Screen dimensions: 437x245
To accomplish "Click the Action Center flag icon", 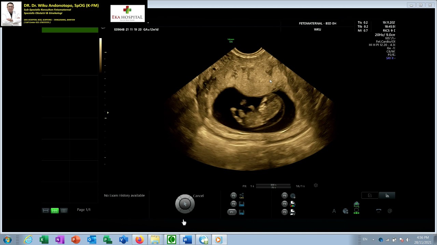I will (x=401, y=240).
